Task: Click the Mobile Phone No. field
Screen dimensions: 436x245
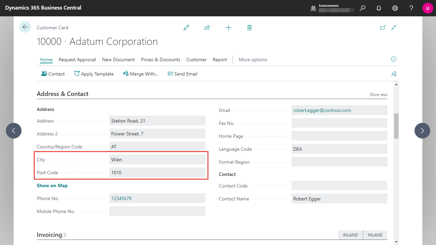Action: click(x=157, y=211)
